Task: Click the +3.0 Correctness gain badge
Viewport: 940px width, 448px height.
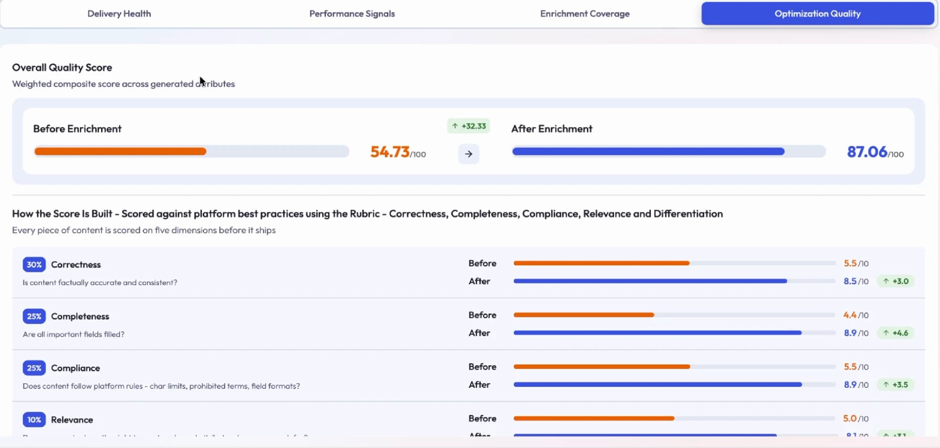Action: (x=896, y=281)
